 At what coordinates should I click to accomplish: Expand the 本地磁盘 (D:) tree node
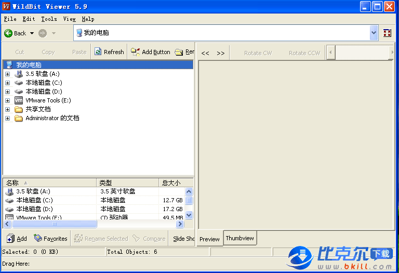pyautogui.click(x=8, y=92)
